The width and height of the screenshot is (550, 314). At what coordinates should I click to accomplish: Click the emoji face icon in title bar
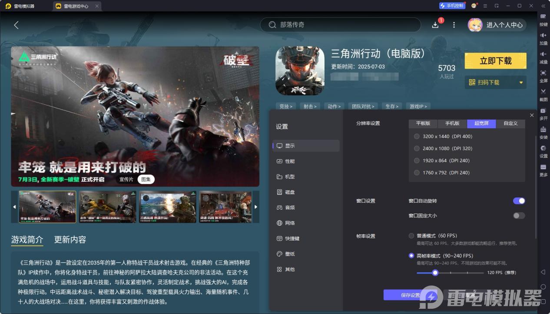point(474,6)
